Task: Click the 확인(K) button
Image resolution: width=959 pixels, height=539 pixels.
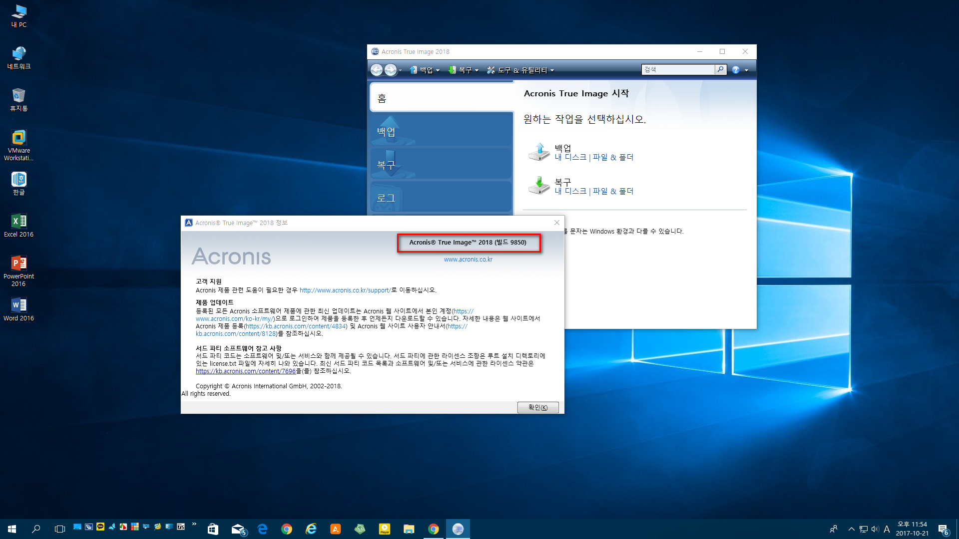Action: coord(538,408)
